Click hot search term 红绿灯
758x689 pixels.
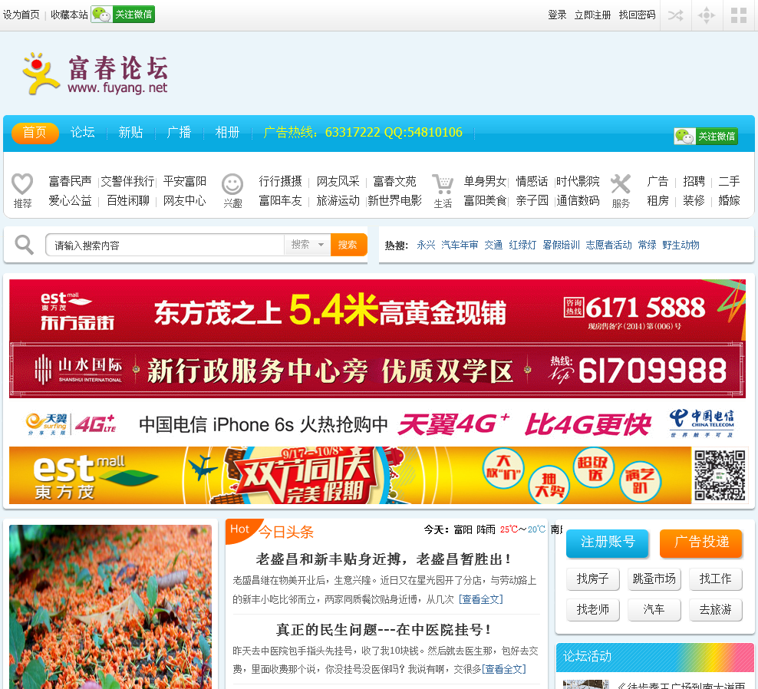tap(522, 245)
